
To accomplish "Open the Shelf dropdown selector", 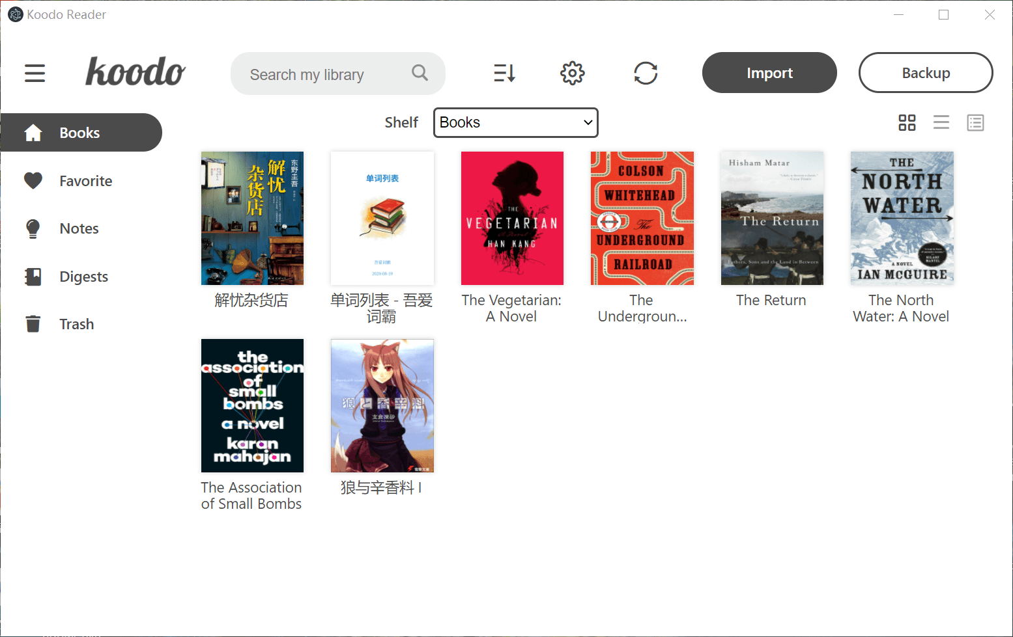I will click(x=515, y=122).
